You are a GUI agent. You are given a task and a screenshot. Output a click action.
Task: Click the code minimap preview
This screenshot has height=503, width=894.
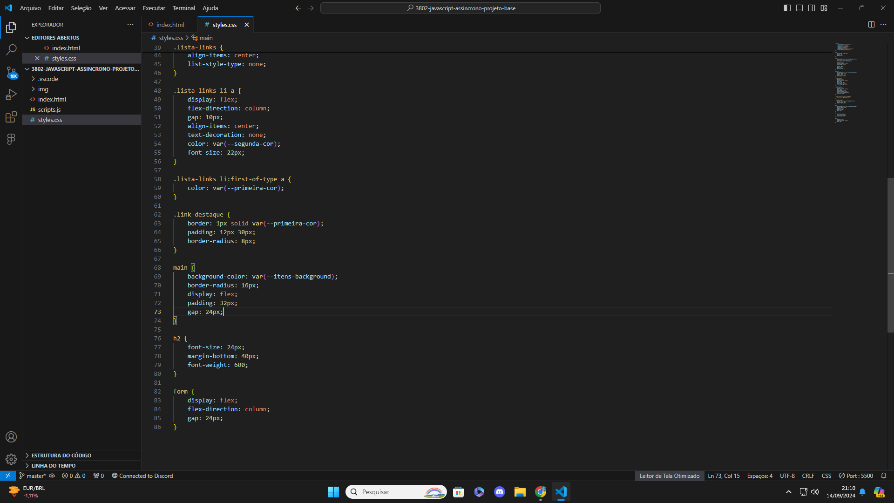(847, 83)
